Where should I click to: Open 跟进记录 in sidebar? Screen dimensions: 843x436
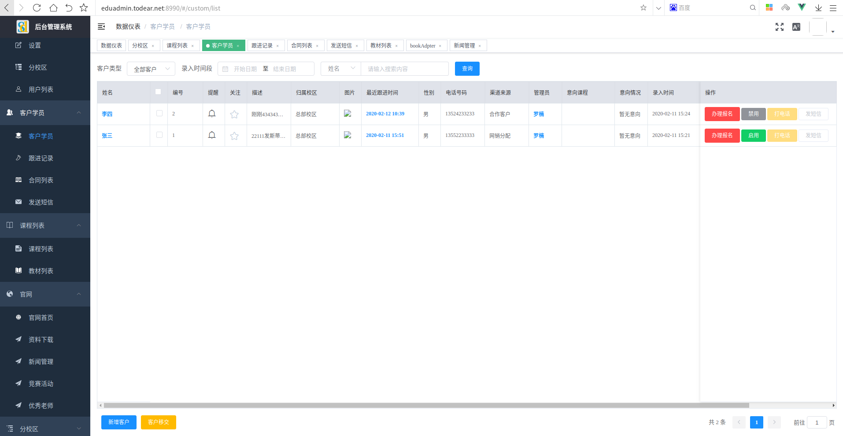[45, 158]
